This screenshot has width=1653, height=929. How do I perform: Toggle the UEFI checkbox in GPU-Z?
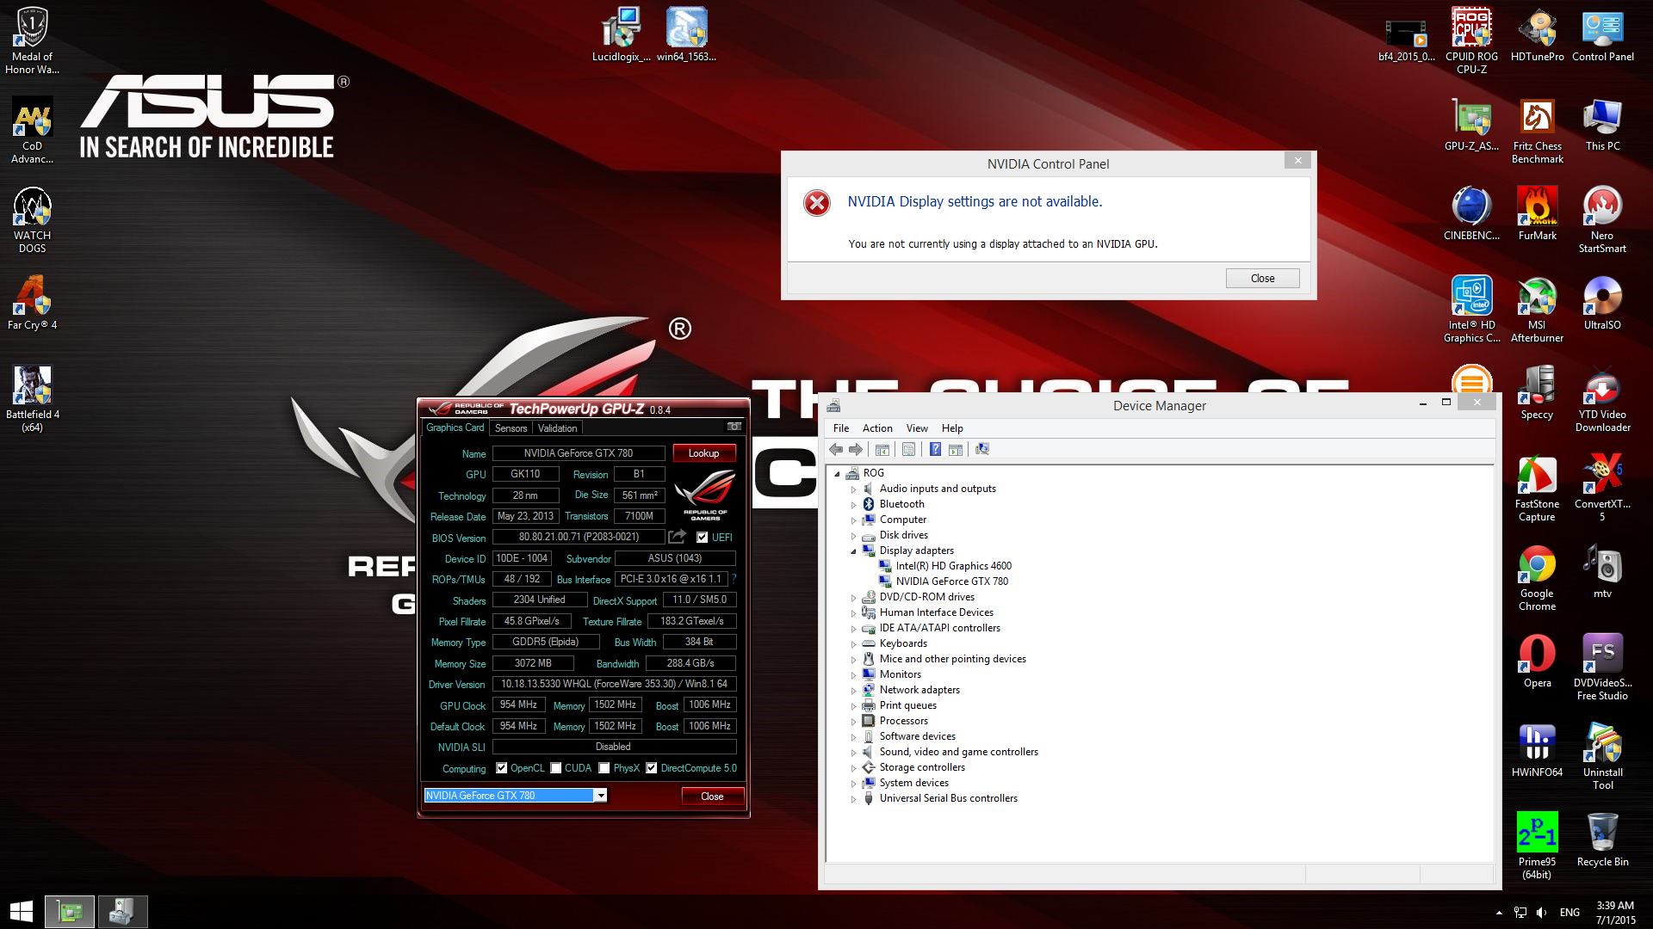[x=703, y=538]
